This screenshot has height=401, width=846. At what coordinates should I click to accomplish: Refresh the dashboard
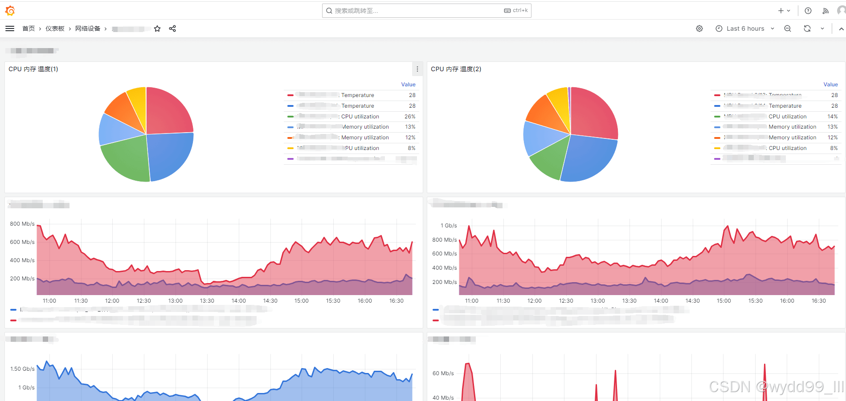point(807,28)
